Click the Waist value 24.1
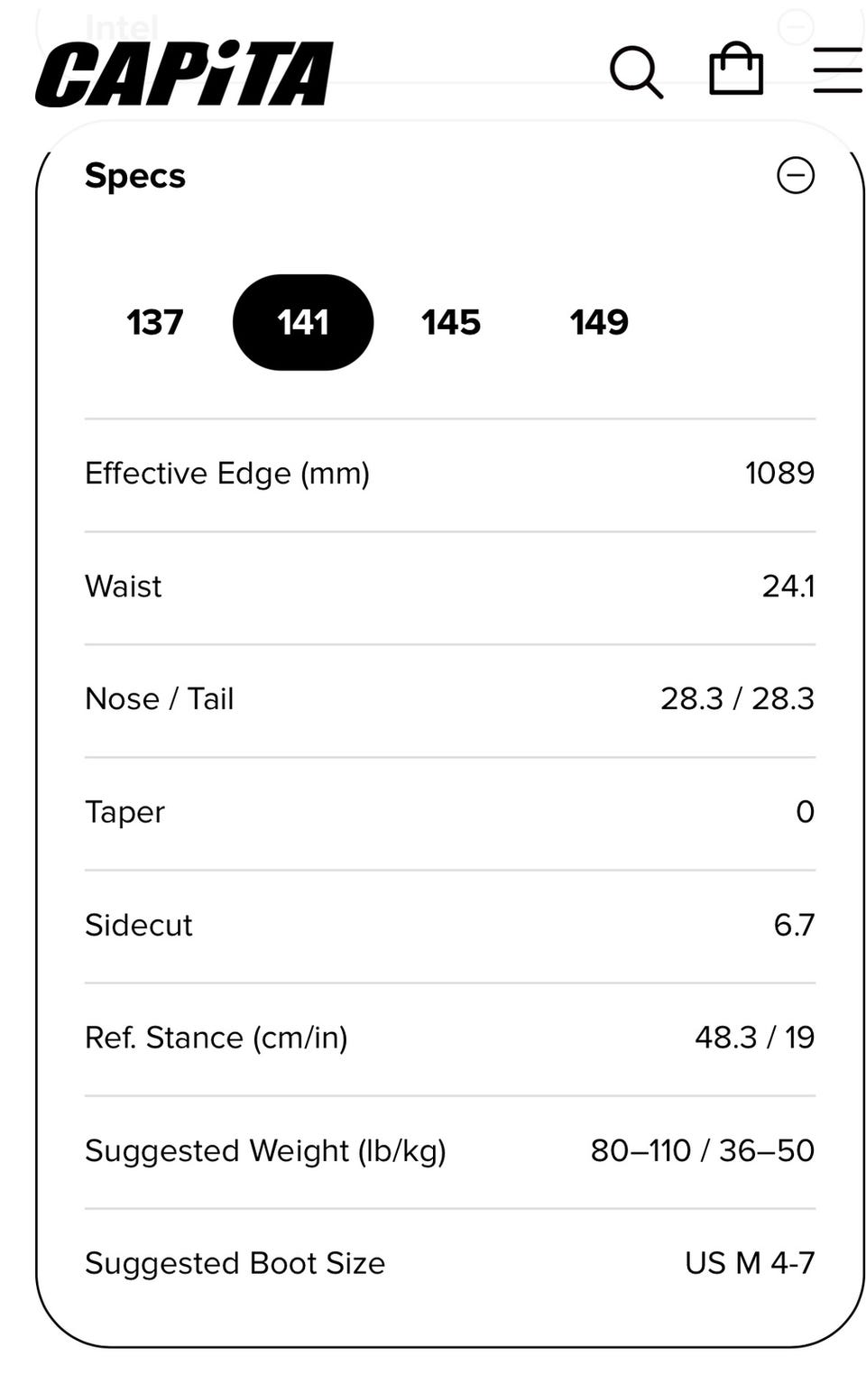The height and width of the screenshot is (1375, 866). [x=788, y=586]
